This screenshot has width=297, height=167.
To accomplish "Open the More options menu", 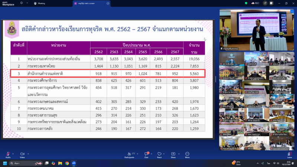I will click(187, 154).
